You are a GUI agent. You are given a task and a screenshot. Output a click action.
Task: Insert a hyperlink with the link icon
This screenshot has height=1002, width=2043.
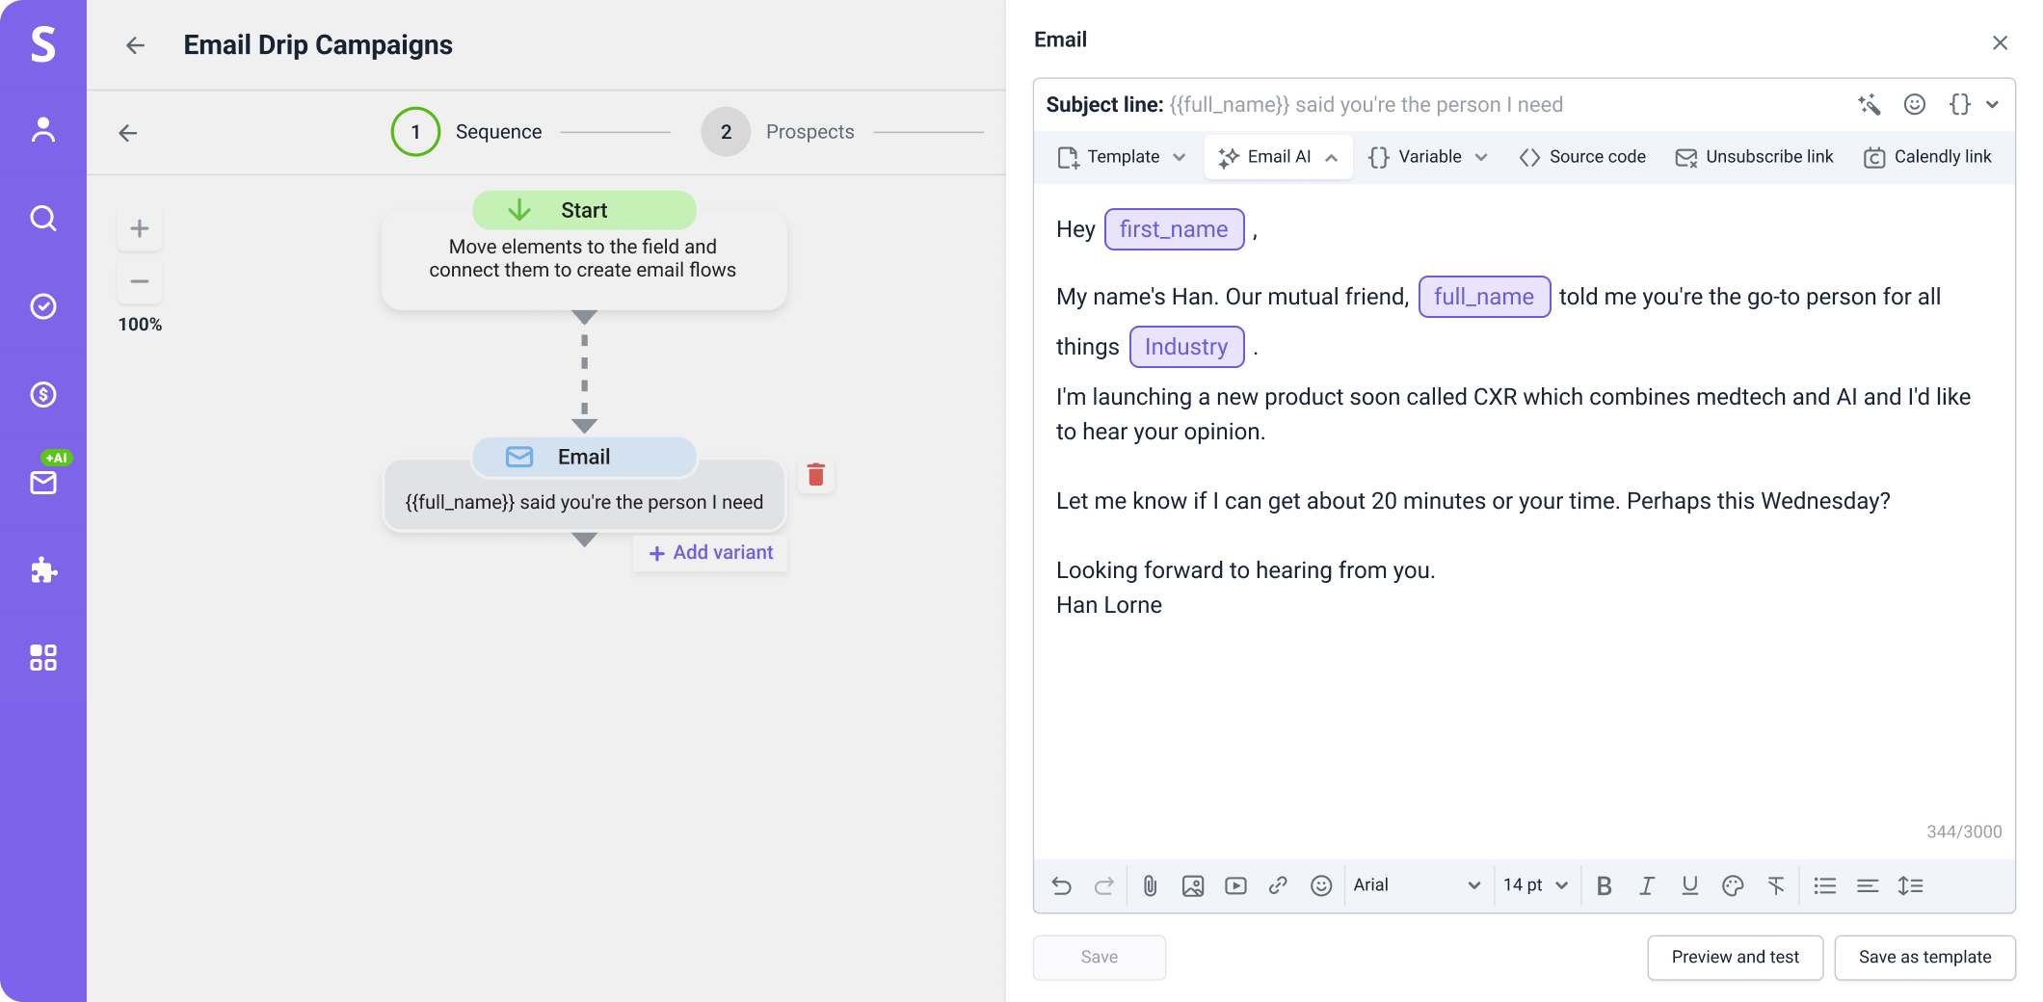1279,884
